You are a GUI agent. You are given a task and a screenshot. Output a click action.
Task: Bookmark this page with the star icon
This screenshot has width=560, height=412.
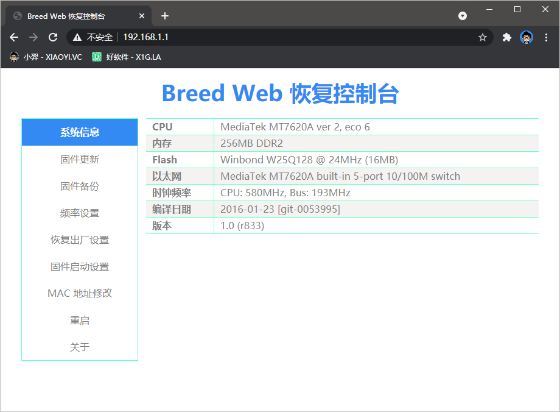point(483,37)
